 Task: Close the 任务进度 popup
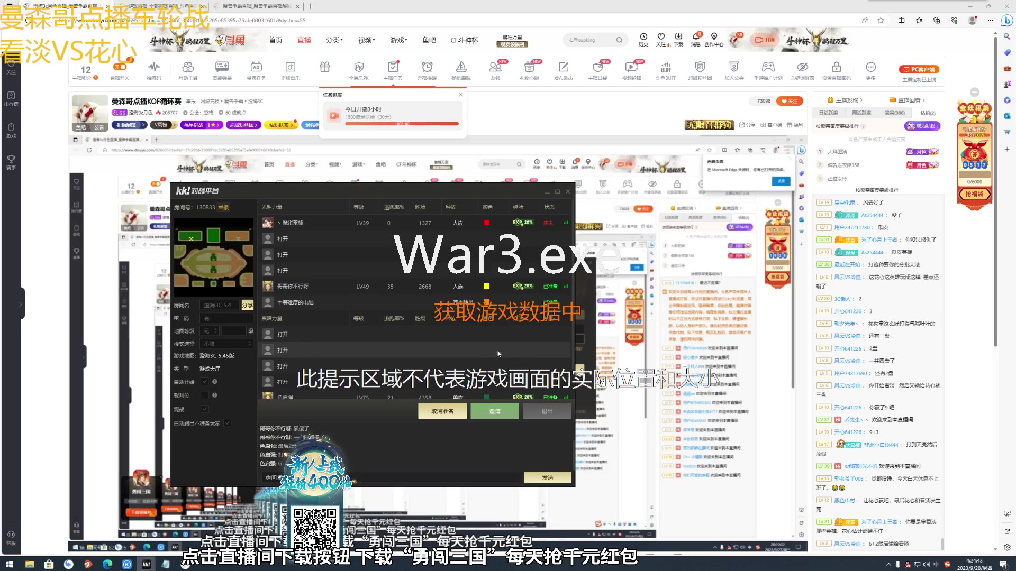[460, 95]
